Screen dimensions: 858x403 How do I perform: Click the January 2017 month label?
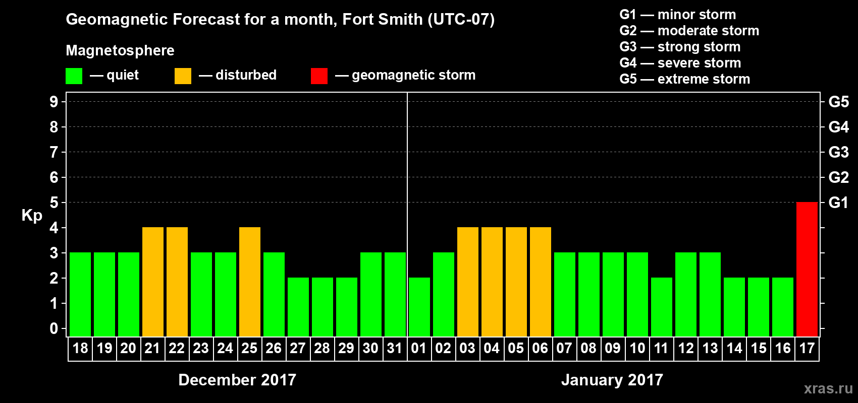(x=612, y=380)
